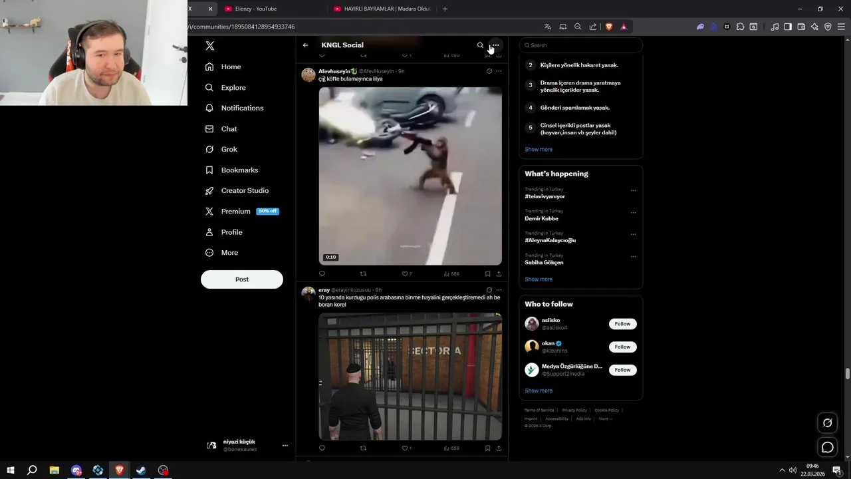The height and width of the screenshot is (479, 851).
Task: Open Bookmarks in sidebar
Action: point(232,170)
